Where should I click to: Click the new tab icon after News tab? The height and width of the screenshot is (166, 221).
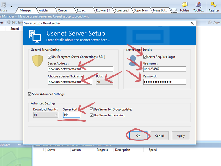pyautogui.click(x=174, y=11)
